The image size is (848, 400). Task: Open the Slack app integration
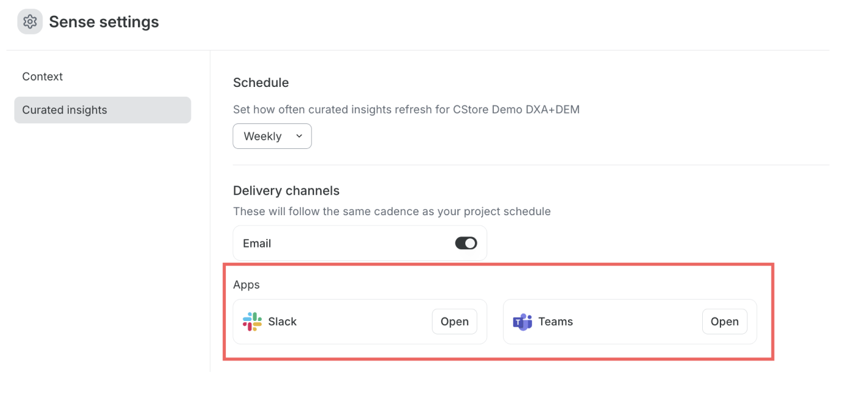pyautogui.click(x=454, y=322)
